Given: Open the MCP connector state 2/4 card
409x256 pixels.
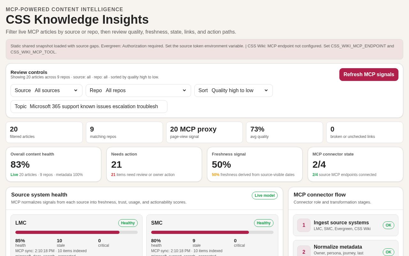Looking at the screenshot, I should click(355, 164).
